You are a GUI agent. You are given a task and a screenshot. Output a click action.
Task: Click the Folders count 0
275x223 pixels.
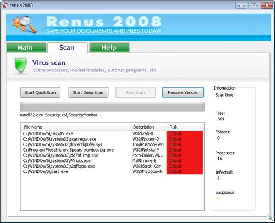tap(218, 138)
